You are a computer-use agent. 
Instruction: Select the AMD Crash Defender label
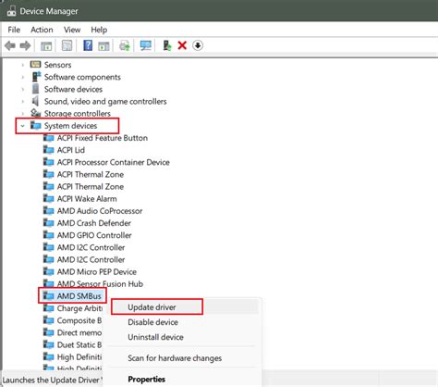(x=94, y=223)
